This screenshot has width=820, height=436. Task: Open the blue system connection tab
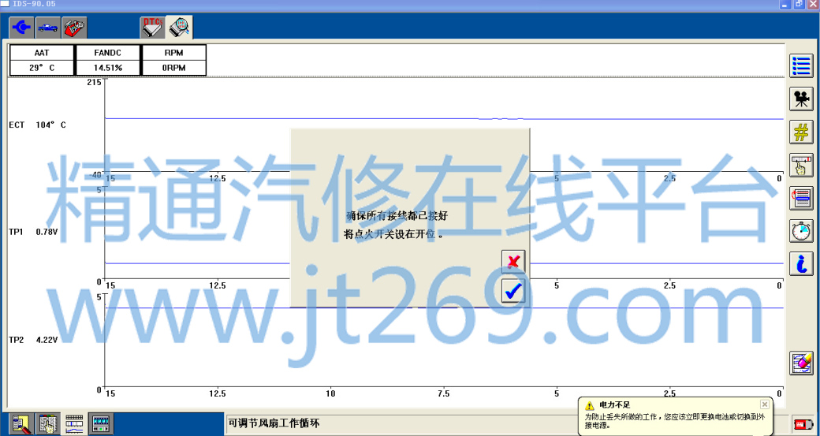(x=21, y=27)
